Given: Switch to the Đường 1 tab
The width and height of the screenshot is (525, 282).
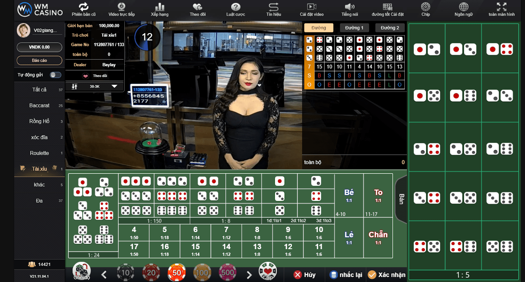Looking at the screenshot, I should point(354,28).
